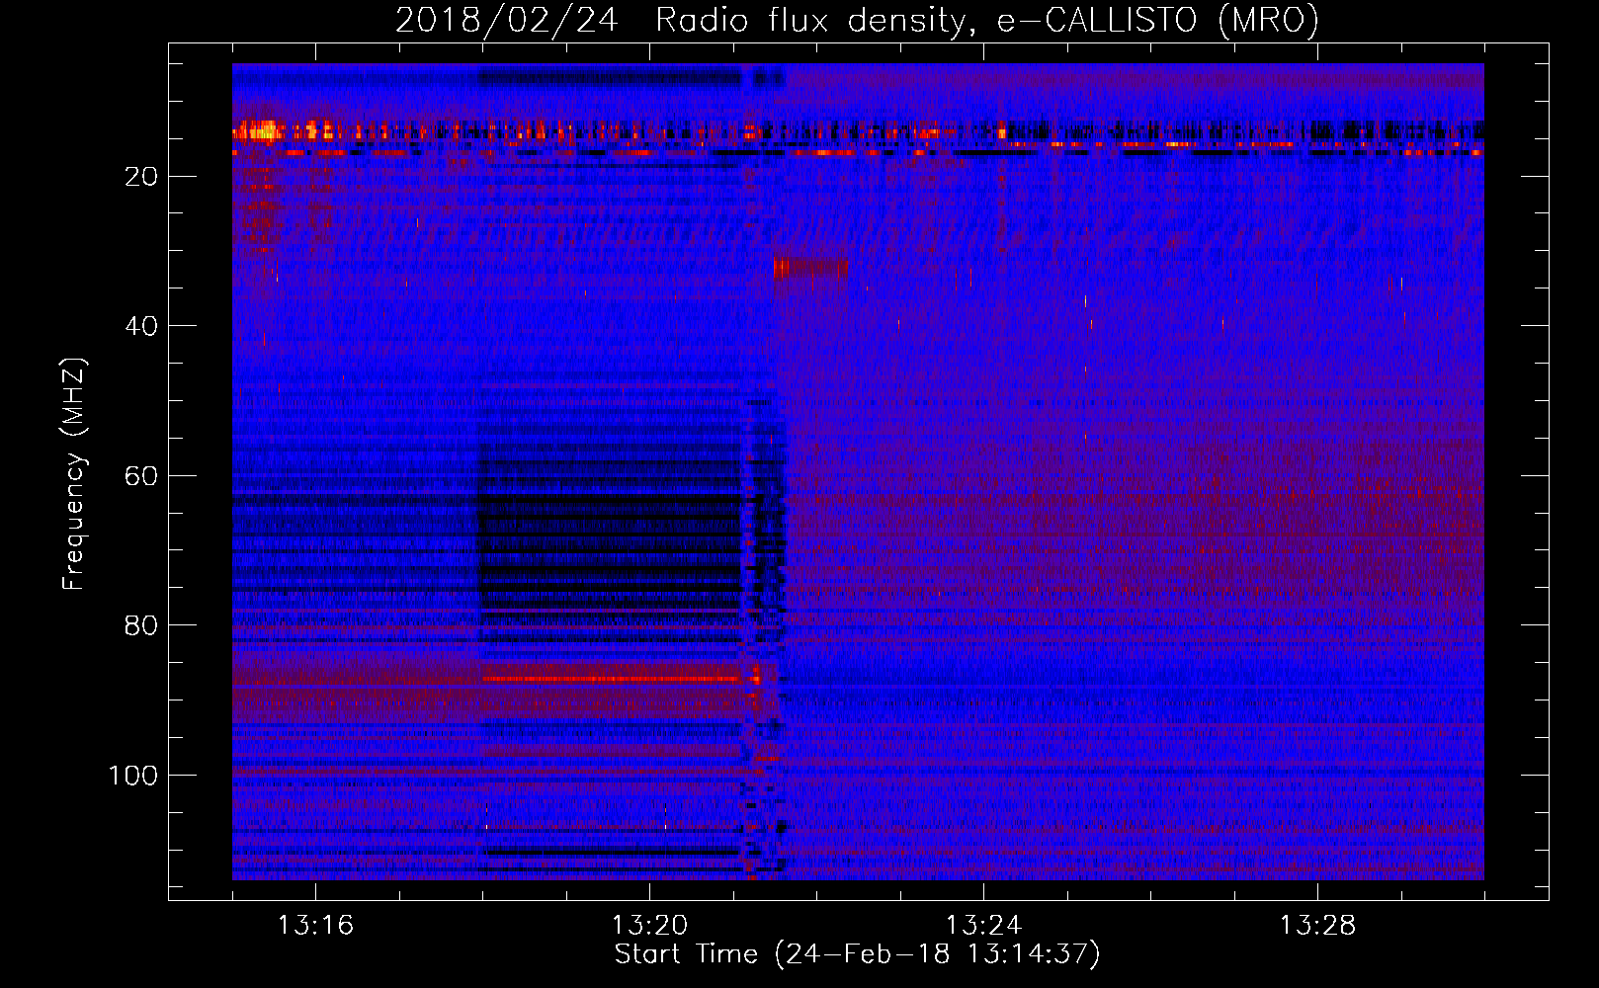Click the '80' frequency tick label
The image size is (1599, 988).
[x=142, y=625]
